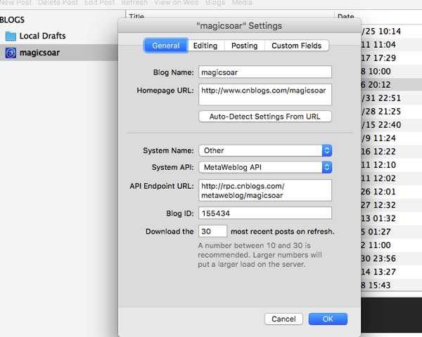
Task: Click the "most recent posts on refresh." text
Action: tap(283, 232)
